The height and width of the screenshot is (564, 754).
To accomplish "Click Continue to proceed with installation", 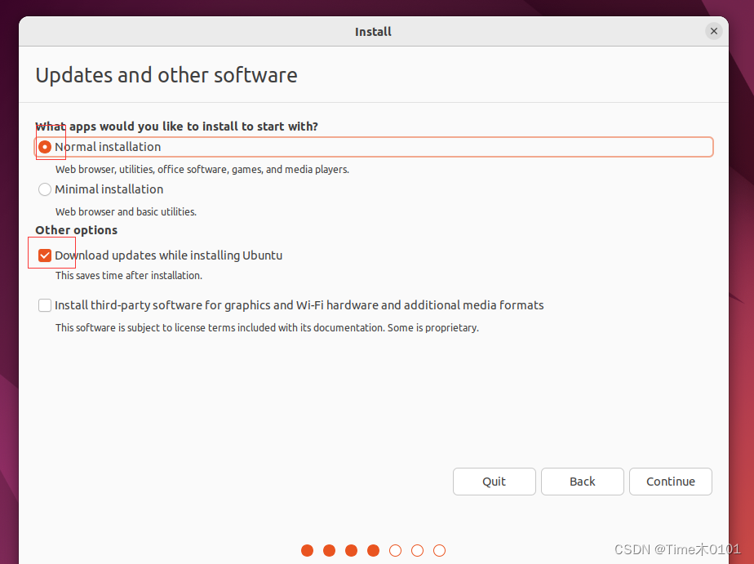I will (670, 482).
